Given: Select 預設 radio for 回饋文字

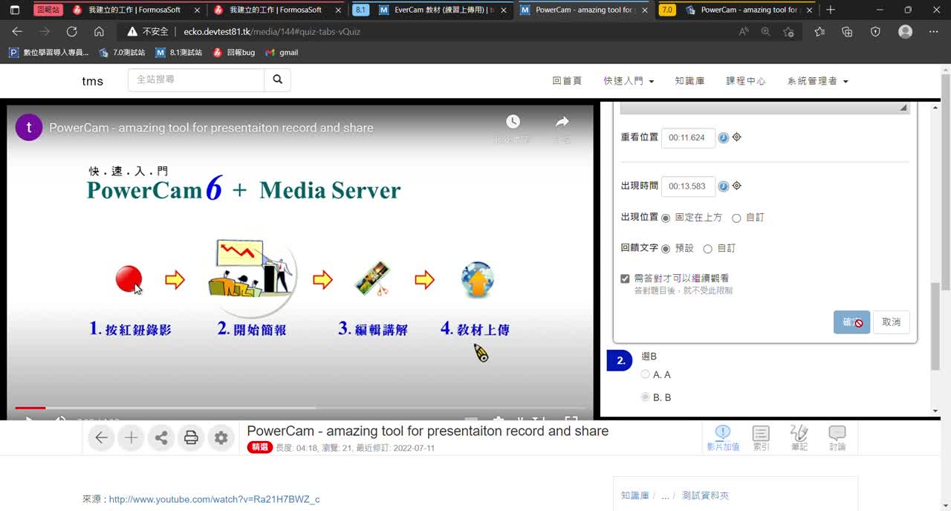Looking at the screenshot, I should (666, 249).
